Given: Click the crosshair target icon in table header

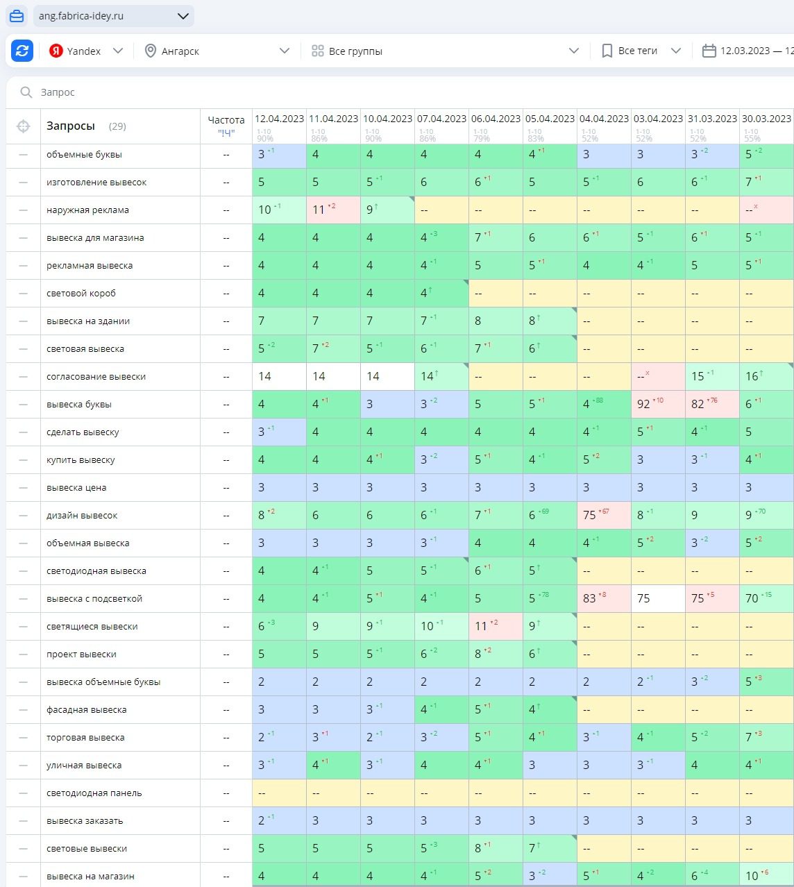Looking at the screenshot, I should pos(23,126).
